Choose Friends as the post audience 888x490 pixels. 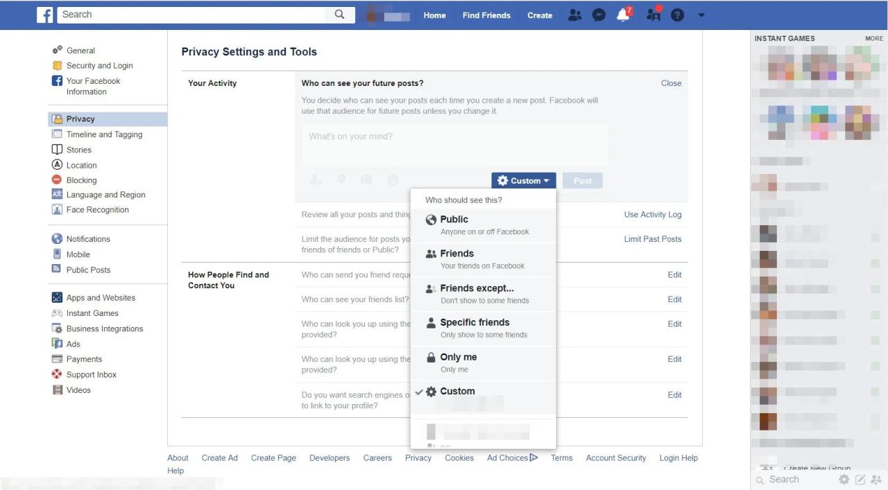[x=457, y=254]
